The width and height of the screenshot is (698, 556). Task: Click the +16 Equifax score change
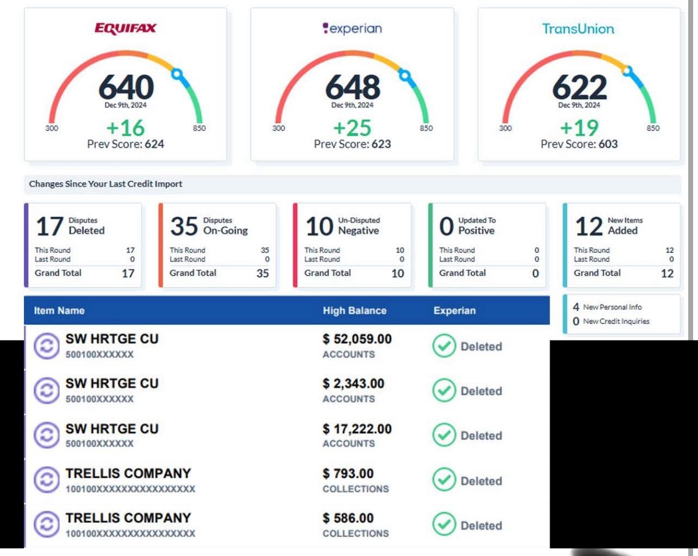click(x=126, y=128)
